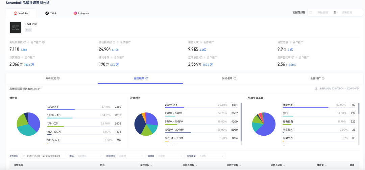Viewport: 365px width, 170px height.
Task: Click the 2分钟 以下 duration row
Action: (201, 105)
